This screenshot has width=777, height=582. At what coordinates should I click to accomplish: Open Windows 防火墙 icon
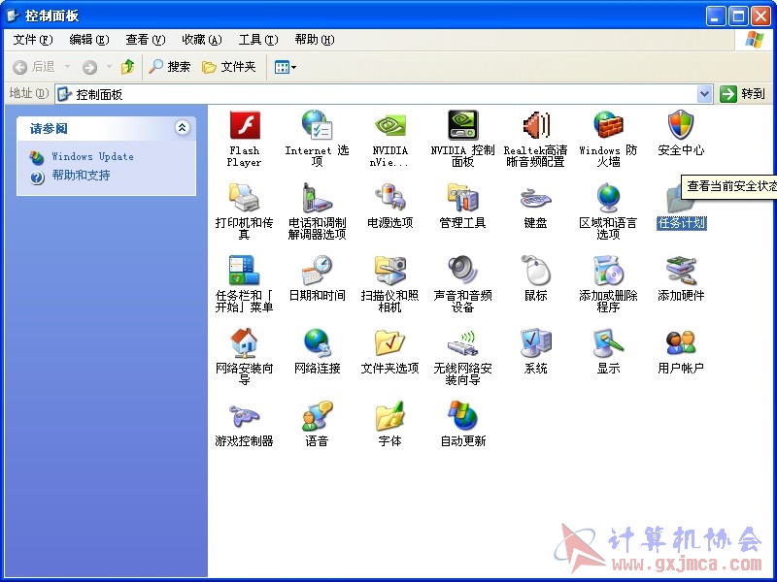(x=609, y=125)
